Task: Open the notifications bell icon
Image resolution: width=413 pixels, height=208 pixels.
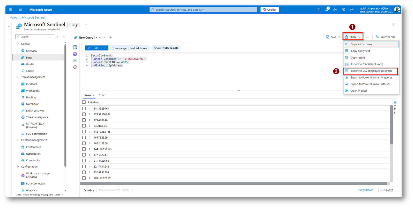Action: click(327, 10)
